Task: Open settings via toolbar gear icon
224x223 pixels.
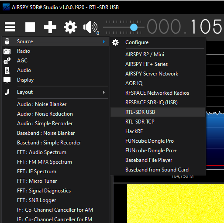Action: click(70, 27)
